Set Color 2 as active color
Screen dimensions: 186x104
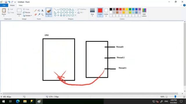pyautogui.click(x=106, y=12)
